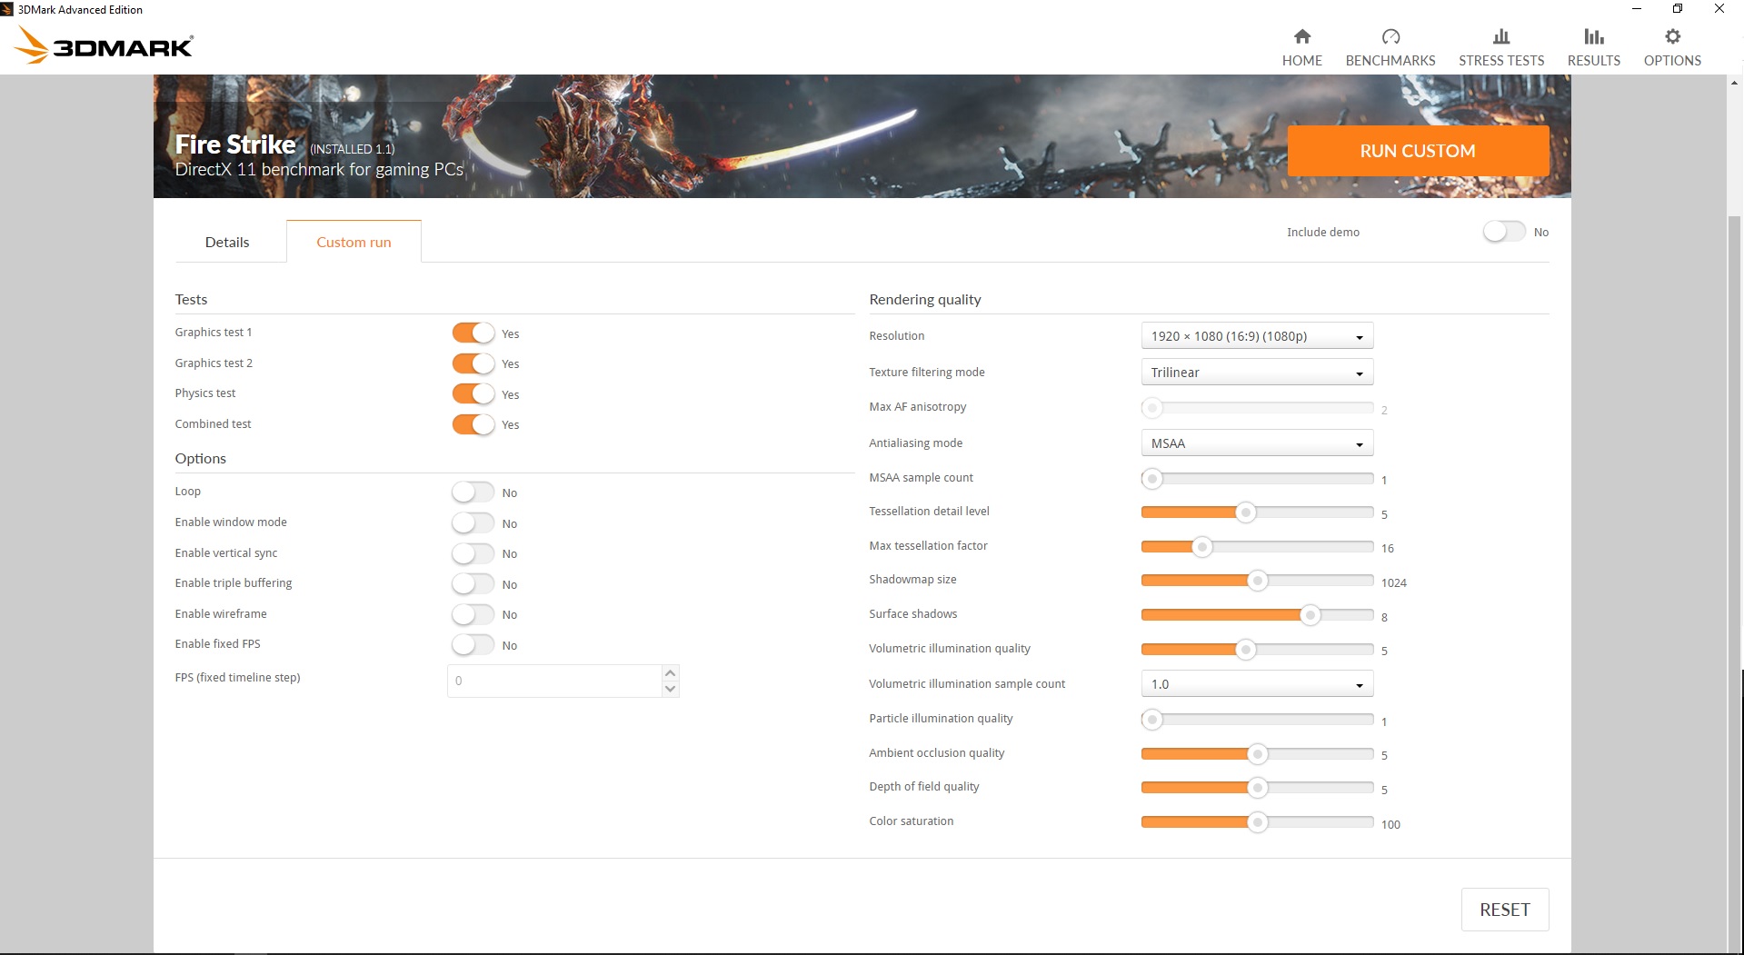Open Results bar chart icon
This screenshot has height=955, width=1744.
coord(1593,37)
